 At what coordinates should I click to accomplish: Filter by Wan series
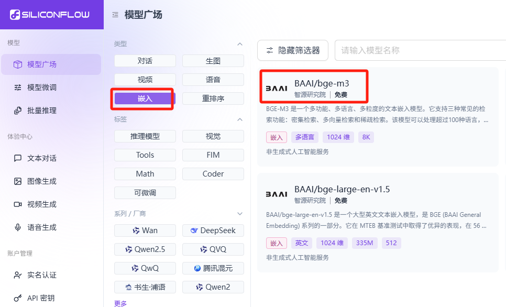pos(145,231)
